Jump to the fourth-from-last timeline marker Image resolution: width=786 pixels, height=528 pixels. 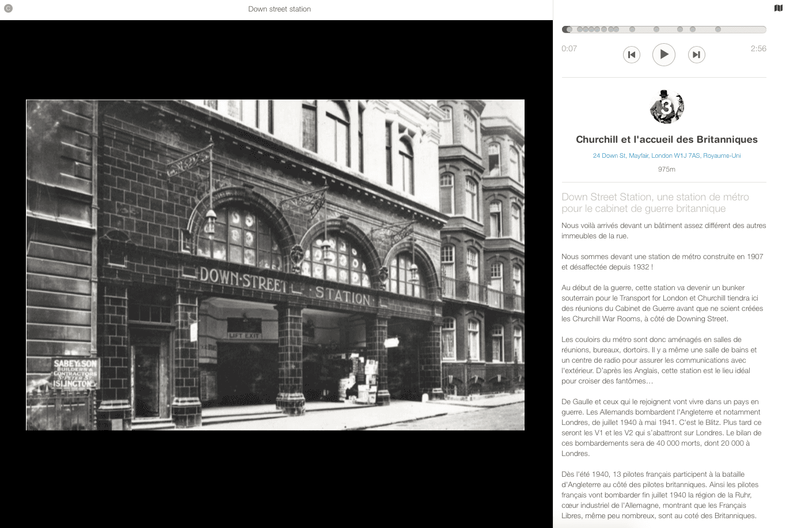(655, 29)
